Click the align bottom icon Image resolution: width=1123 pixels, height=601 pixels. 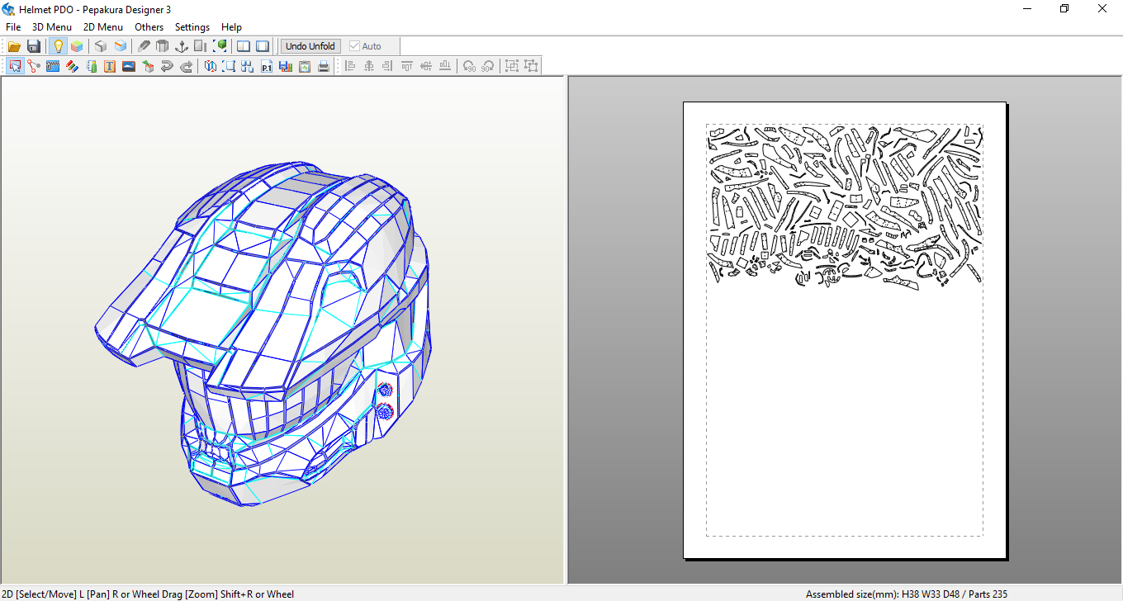[445, 67]
